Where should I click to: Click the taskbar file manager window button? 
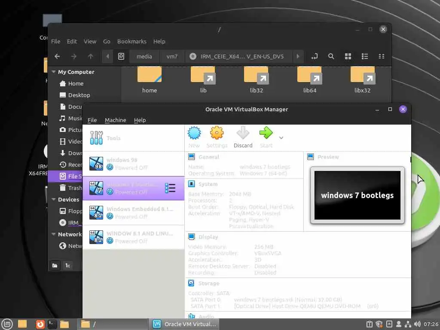pyautogui.click(x=113, y=324)
